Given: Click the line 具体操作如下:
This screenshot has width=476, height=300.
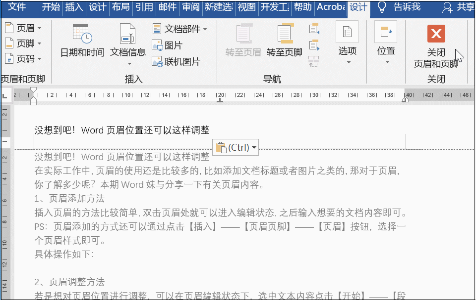Looking at the screenshot, I should [x=64, y=254].
